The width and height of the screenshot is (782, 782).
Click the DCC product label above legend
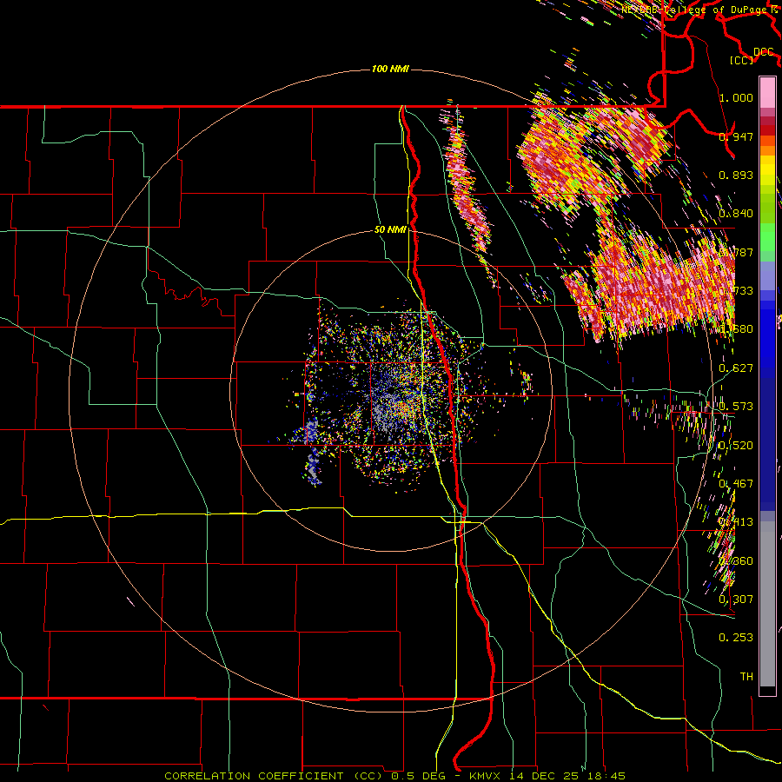tap(764, 52)
